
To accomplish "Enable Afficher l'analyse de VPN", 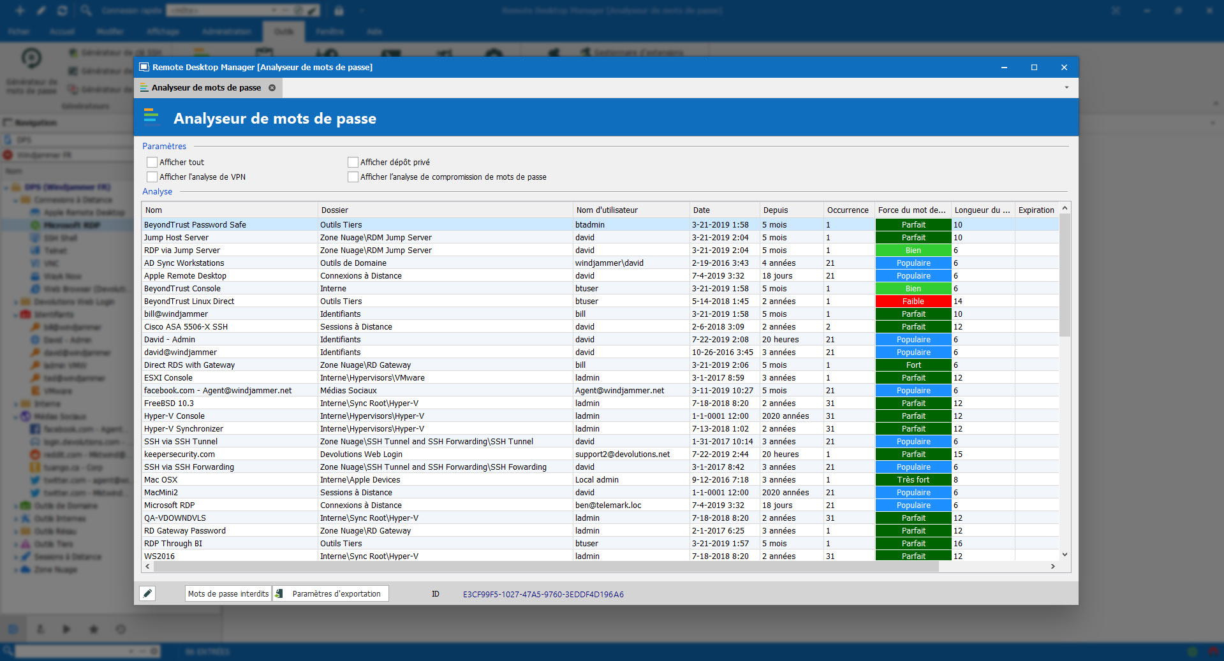I will pyautogui.click(x=152, y=177).
